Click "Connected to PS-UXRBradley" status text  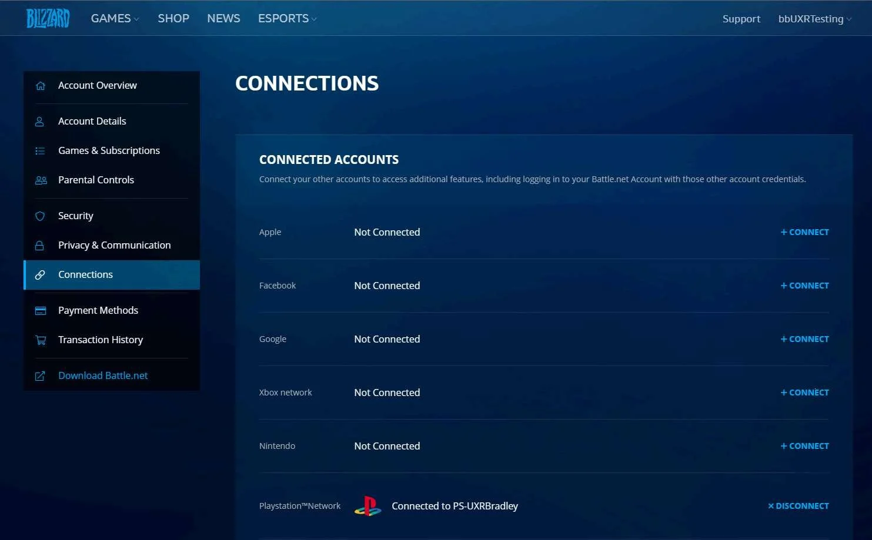[455, 506]
